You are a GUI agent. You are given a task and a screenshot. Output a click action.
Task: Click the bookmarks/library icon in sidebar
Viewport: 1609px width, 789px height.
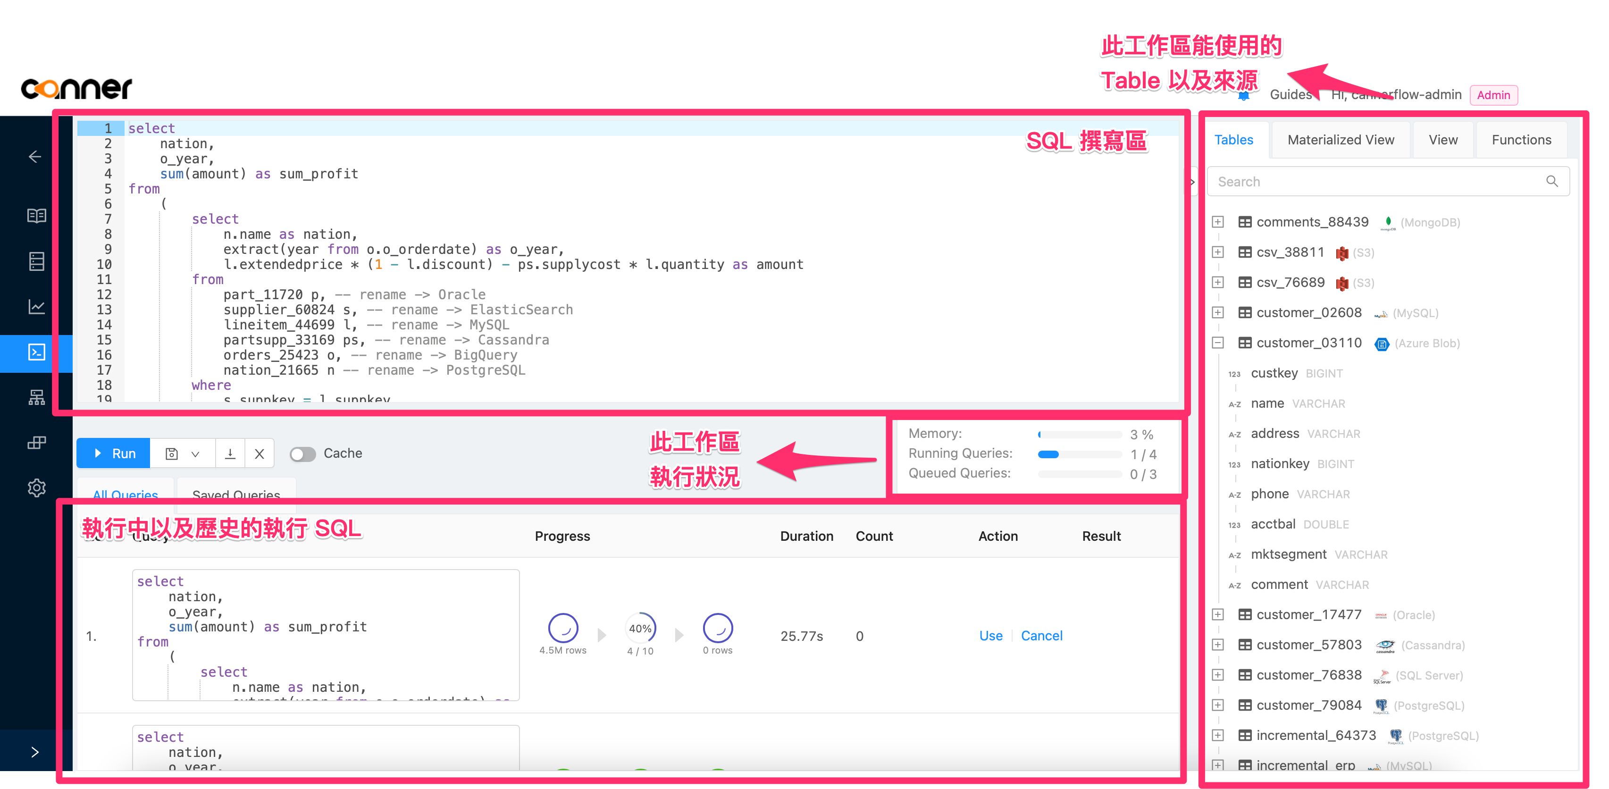tap(37, 217)
